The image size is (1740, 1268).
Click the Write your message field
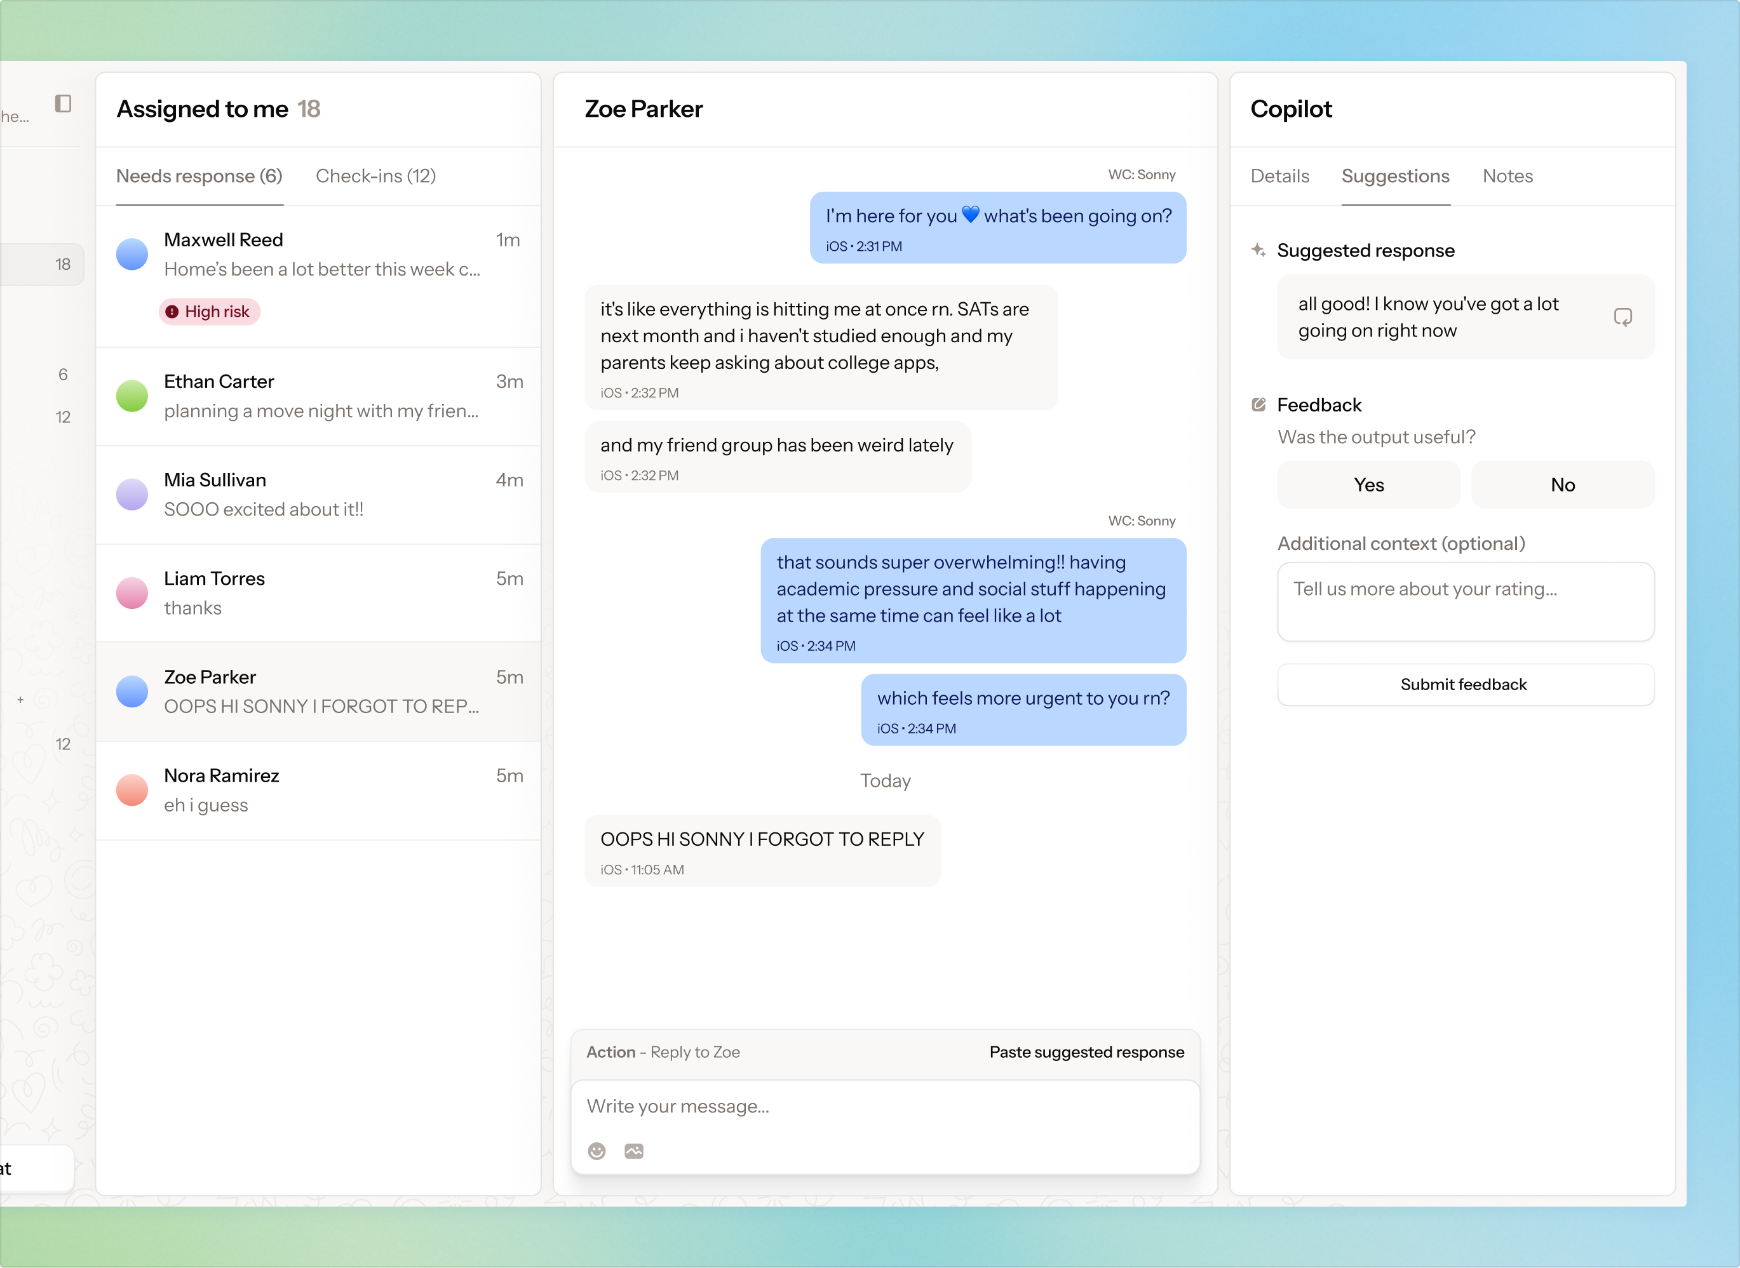(883, 1107)
